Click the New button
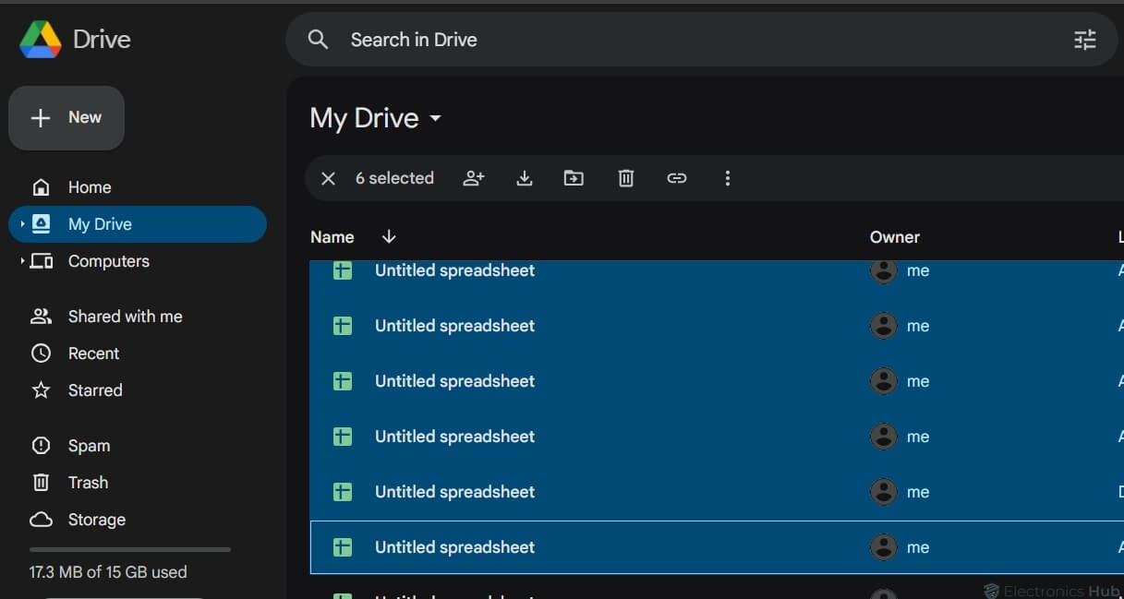1124x599 pixels. [66, 118]
